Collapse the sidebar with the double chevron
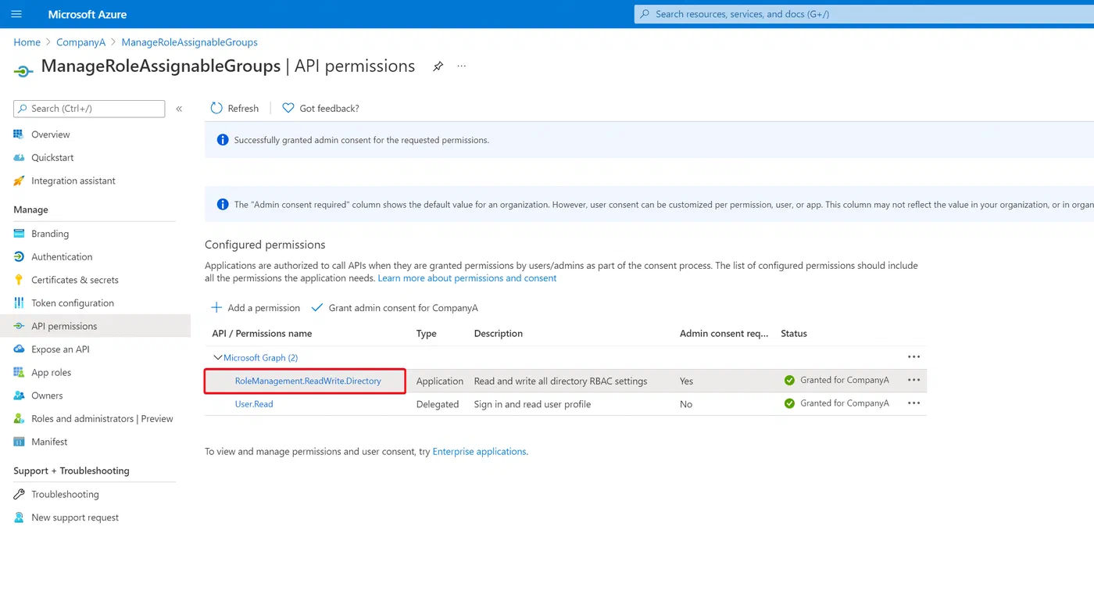Image resolution: width=1094 pixels, height=605 pixels. point(179,109)
